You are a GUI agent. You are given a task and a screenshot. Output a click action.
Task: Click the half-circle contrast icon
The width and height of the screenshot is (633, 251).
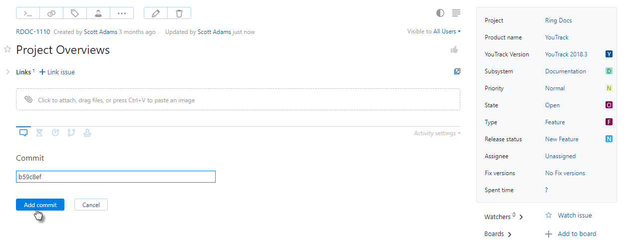(440, 13)
